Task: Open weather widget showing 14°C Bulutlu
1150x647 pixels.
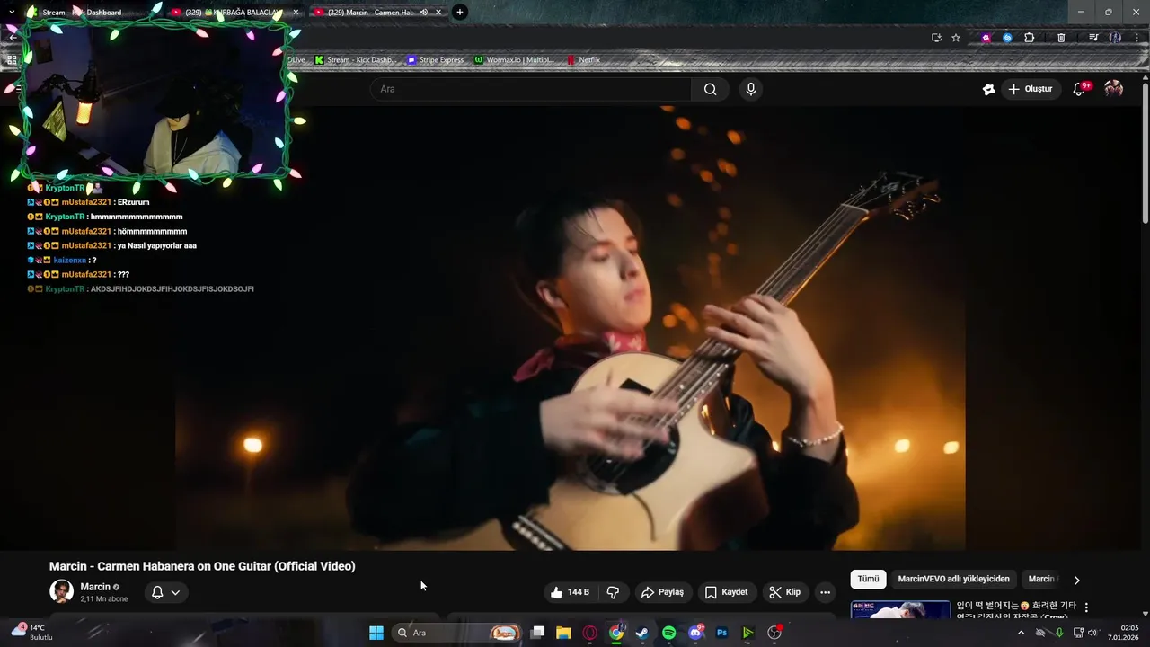Action: (x=33, y=632)
